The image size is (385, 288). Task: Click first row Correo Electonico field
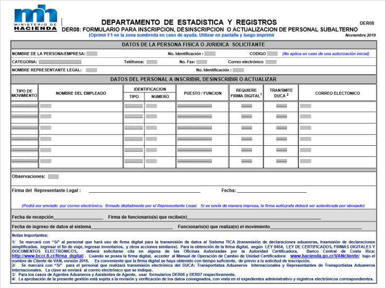pos(306,106)
